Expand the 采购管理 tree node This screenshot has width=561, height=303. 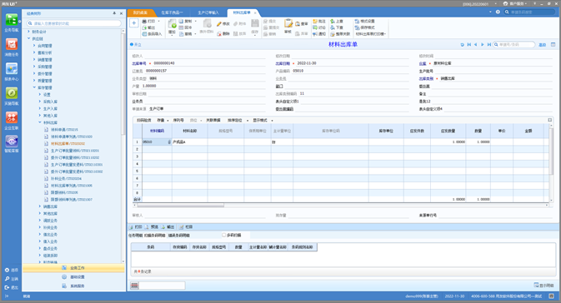point(34,67)
